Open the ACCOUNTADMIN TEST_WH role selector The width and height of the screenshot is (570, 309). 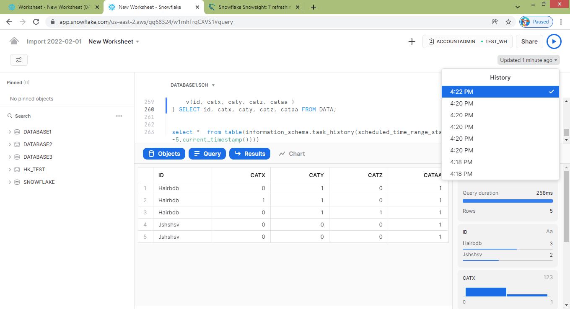point(467,41)
